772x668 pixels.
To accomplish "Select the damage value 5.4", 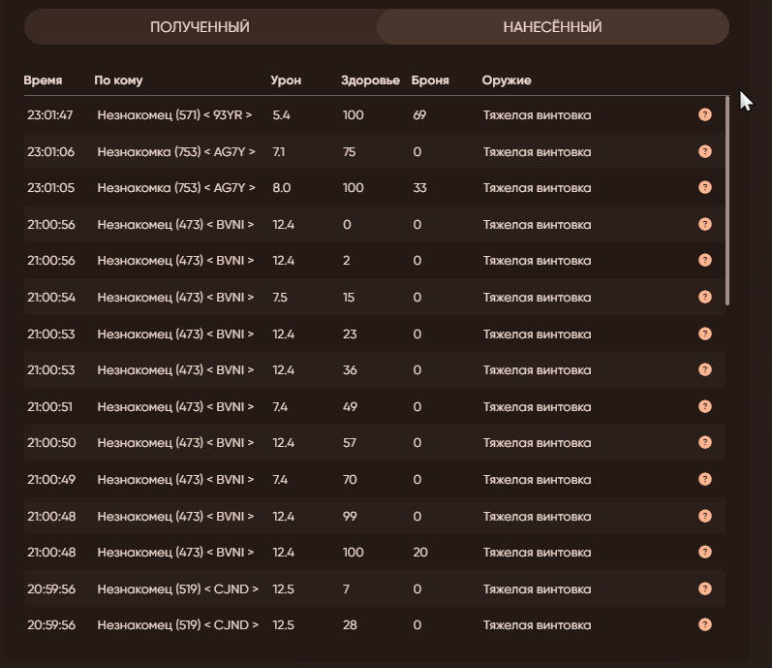I will tap(281, 115).
